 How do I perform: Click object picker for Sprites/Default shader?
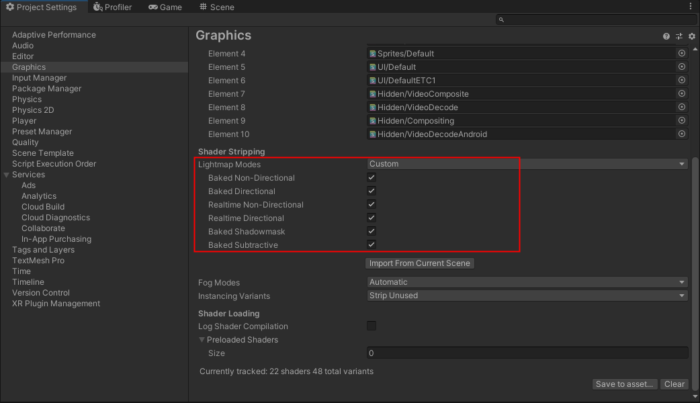click(x=682, y=54)
